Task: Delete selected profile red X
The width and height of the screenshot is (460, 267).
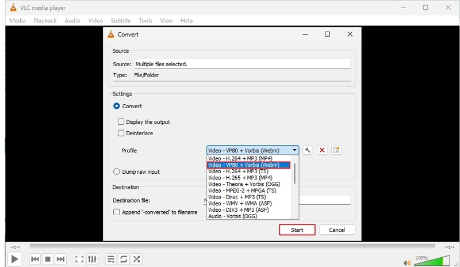Action: pyautogui.click(x=322, y=150)
